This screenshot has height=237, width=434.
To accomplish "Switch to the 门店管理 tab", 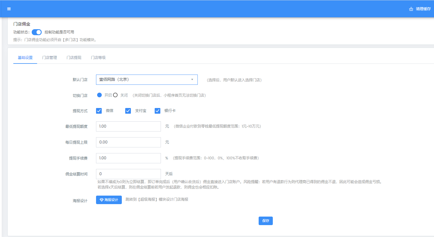I will [50, 58].
